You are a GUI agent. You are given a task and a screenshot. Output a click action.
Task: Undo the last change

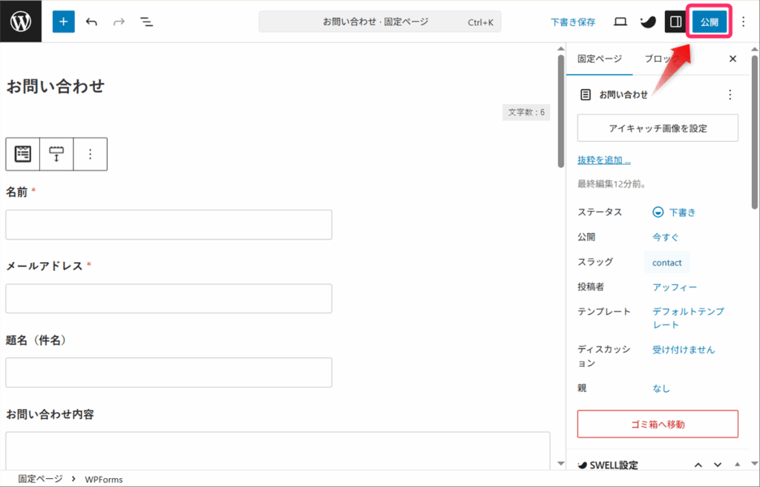click(x=91, y=22)
